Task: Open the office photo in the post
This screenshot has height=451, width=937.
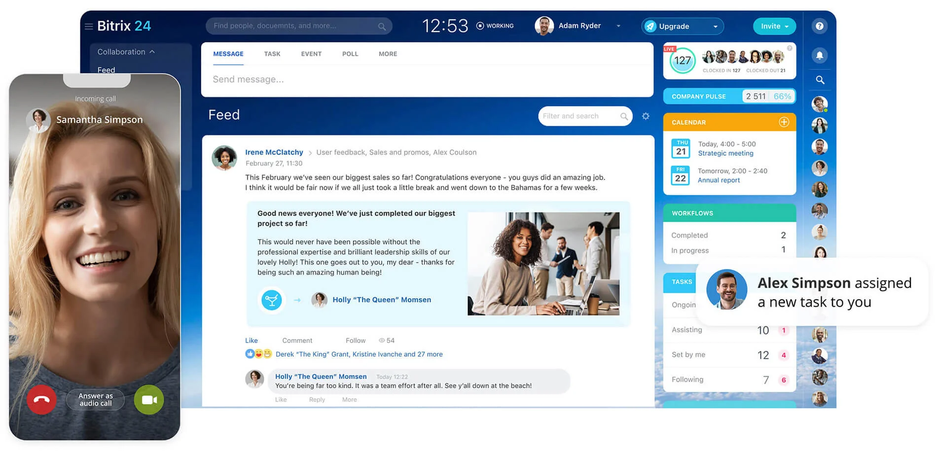Action: tap(543, 264)
